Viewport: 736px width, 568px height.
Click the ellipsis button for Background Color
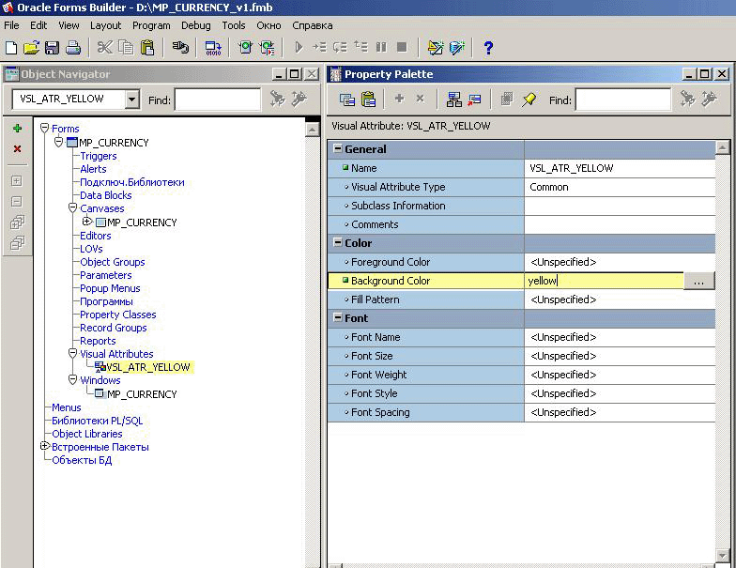pyautogui.click(x=698, y=281)
